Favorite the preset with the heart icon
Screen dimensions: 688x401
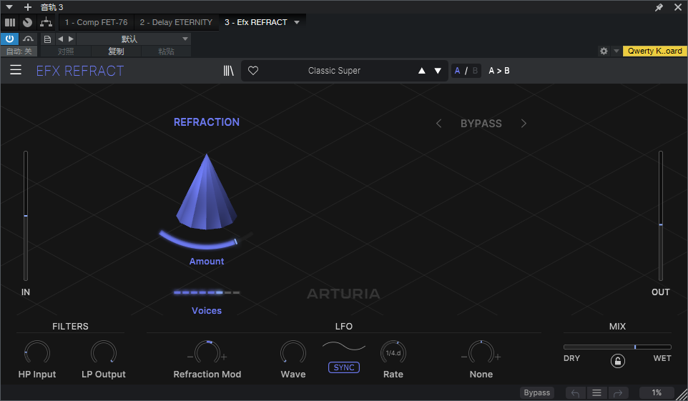click(x=253, y=71)
